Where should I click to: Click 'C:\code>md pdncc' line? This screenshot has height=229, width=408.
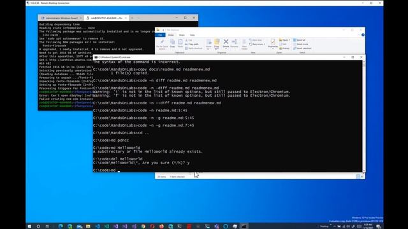coord(111,140)
